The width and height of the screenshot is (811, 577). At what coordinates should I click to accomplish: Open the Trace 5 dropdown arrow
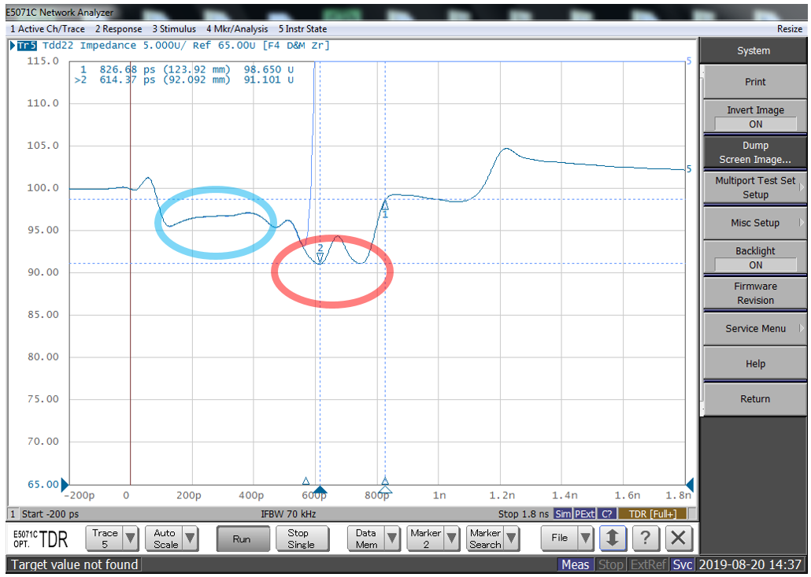point(131,538)
